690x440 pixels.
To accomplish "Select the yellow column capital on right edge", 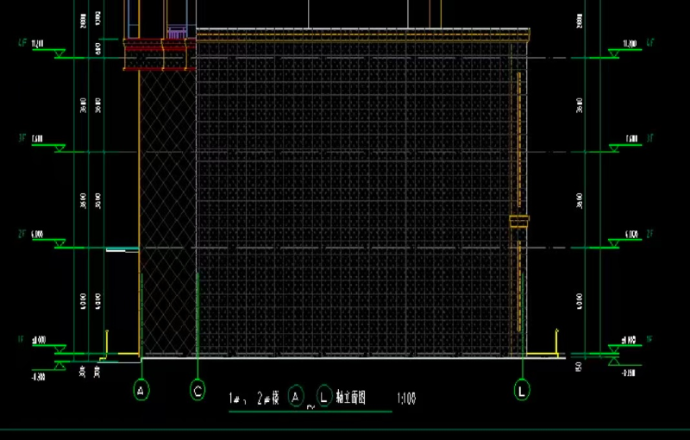I will click(x=517, y=222).
